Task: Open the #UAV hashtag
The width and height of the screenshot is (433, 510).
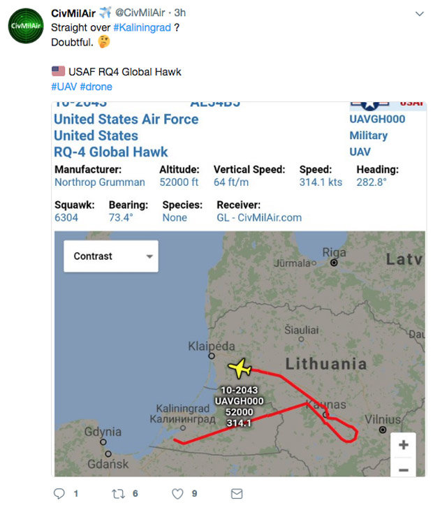Action: point(64,87)
